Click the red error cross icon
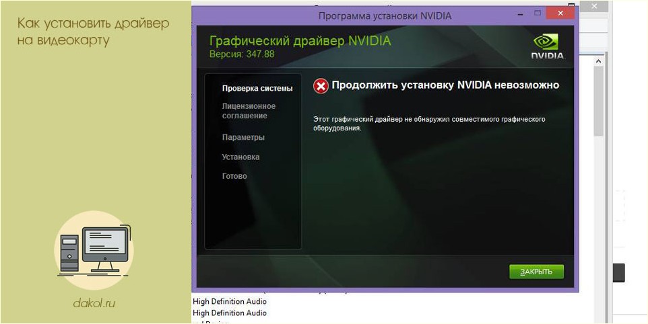 pos(321,86)
